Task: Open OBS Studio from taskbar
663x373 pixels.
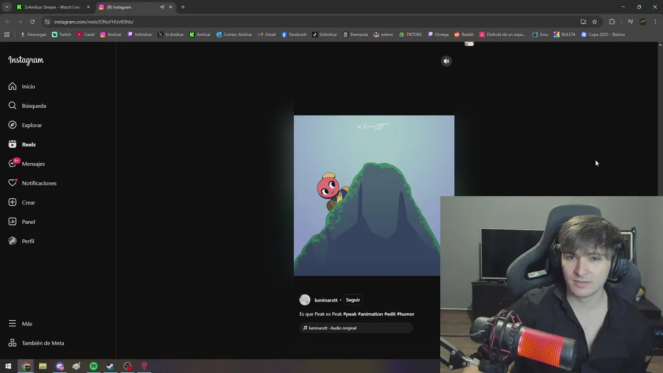Action: point(127,366)
